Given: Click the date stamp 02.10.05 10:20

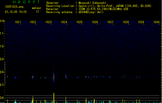Looking at the screenshot, I should pos(16,12).
